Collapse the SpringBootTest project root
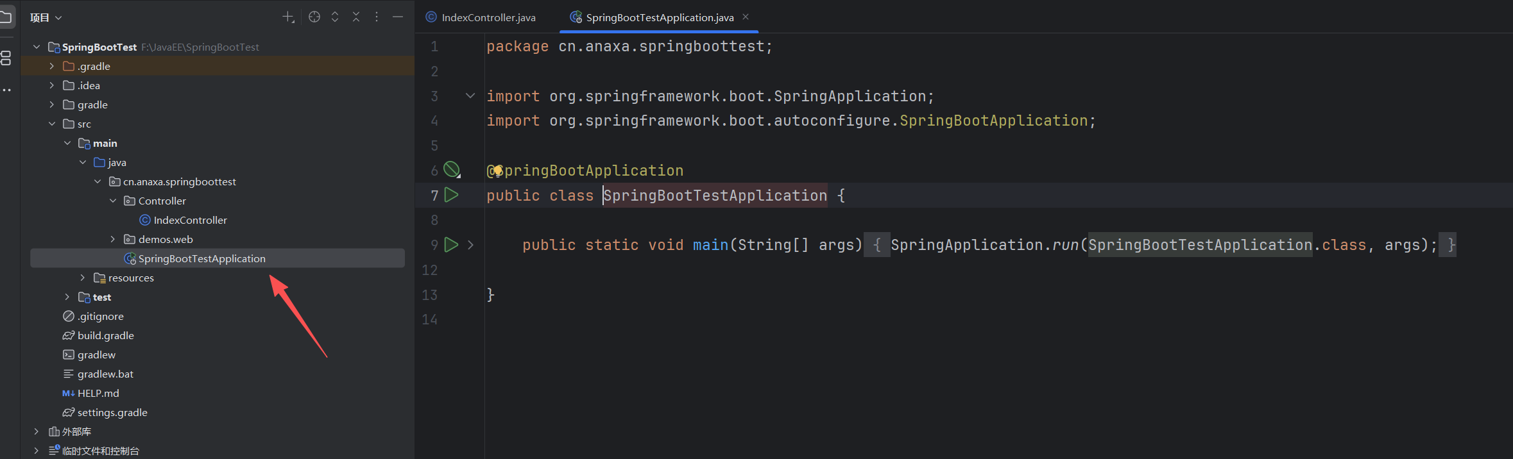The width and height of the screenshot is (1513, 459). coord(37,47)
